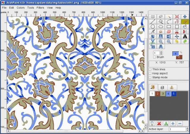Select dark blue color swatch 5
This screenshot has width=190, height=134.
[174, 94]
